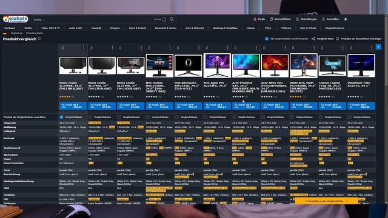Click the Dell Alienware monitor thumbnail
388x218 pixels.
188,65
